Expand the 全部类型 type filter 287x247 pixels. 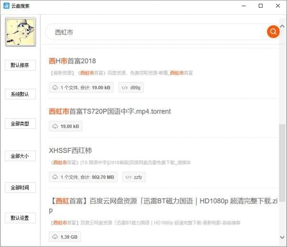(x=20, y=123)
